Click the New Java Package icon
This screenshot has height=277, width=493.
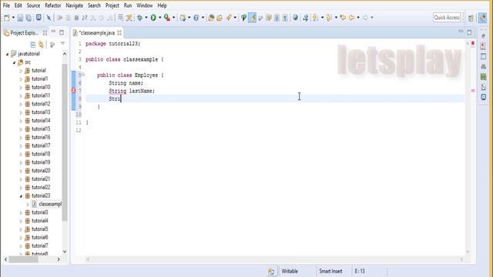coord(183,18)
